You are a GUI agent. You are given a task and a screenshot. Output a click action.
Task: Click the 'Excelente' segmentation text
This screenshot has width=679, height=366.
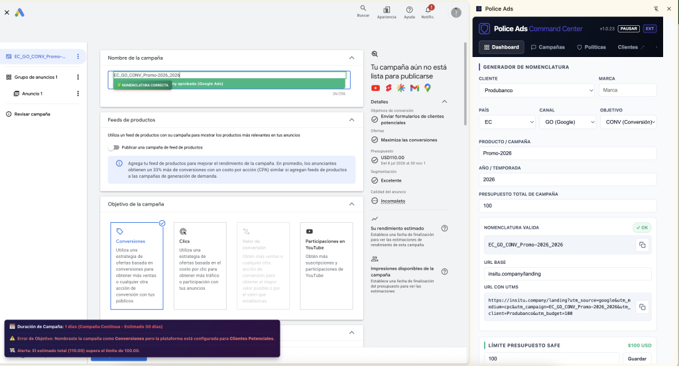pyautogui.click(x=391, y=180)
